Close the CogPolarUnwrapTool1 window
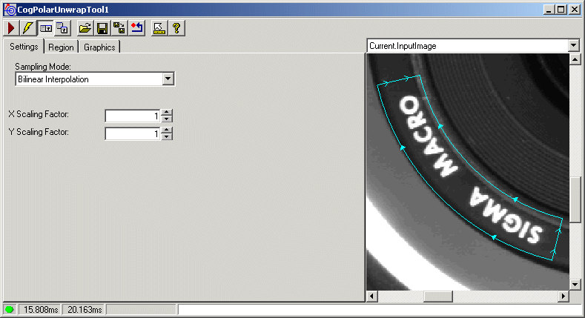 [574, 10]
